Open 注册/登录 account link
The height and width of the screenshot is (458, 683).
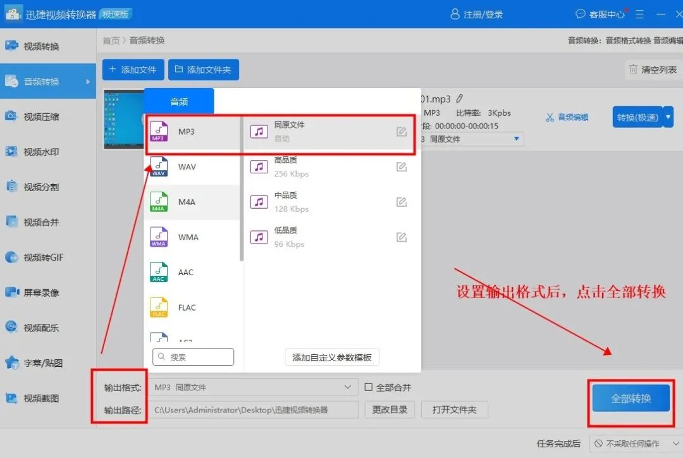477,15
